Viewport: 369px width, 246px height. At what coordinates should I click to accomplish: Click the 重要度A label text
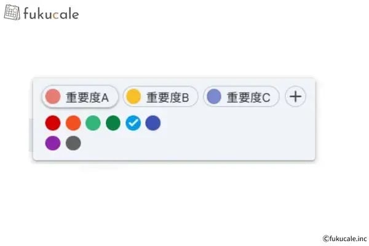pos(87,97)
